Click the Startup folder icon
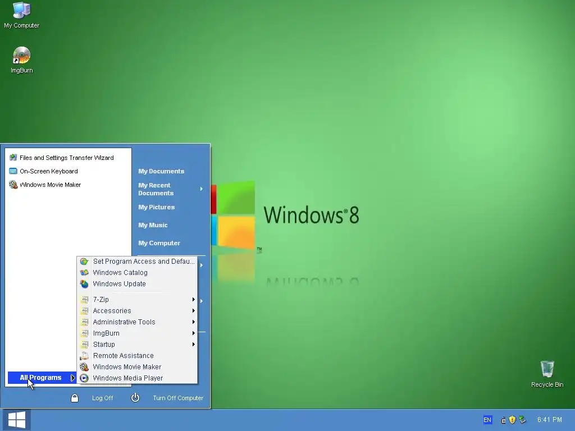This screenshot has height=431, width=575. point(84,345)
